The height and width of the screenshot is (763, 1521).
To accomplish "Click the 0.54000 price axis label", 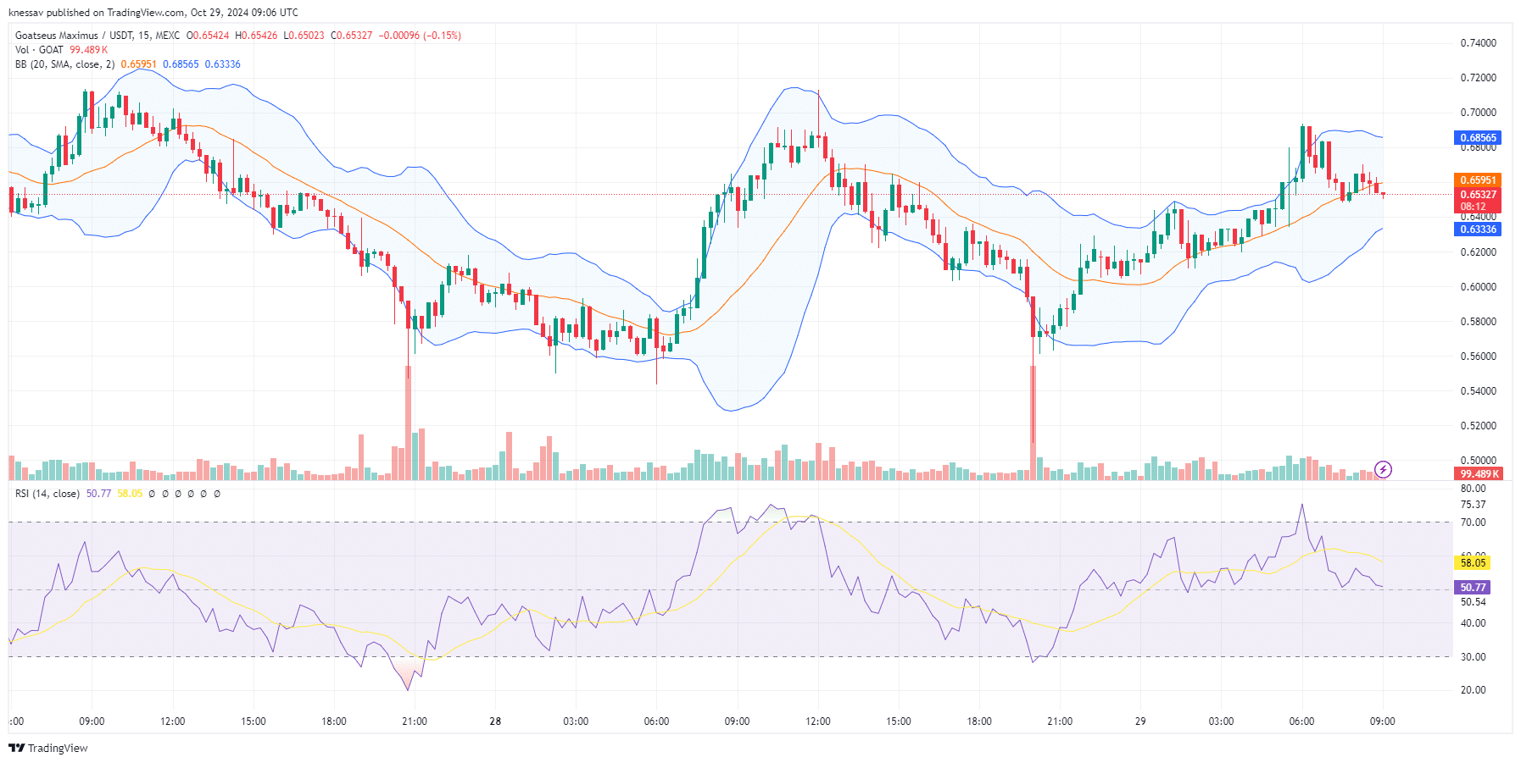I will 1478,391.
